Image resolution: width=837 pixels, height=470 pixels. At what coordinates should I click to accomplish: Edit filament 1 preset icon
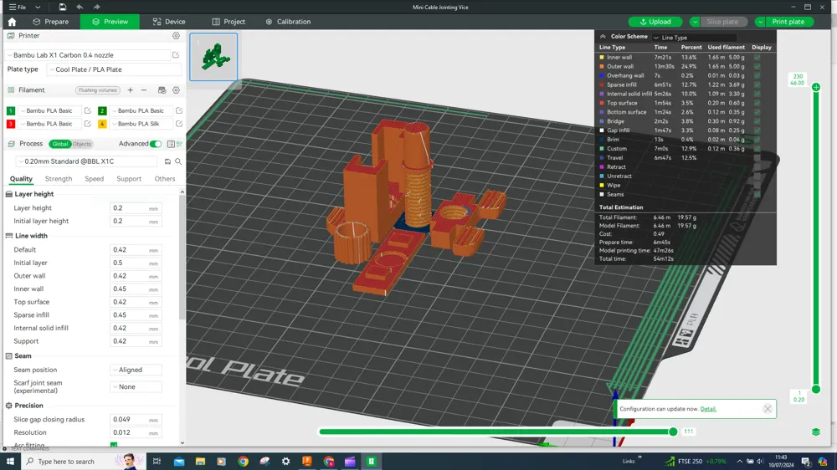tap(87, 110)
